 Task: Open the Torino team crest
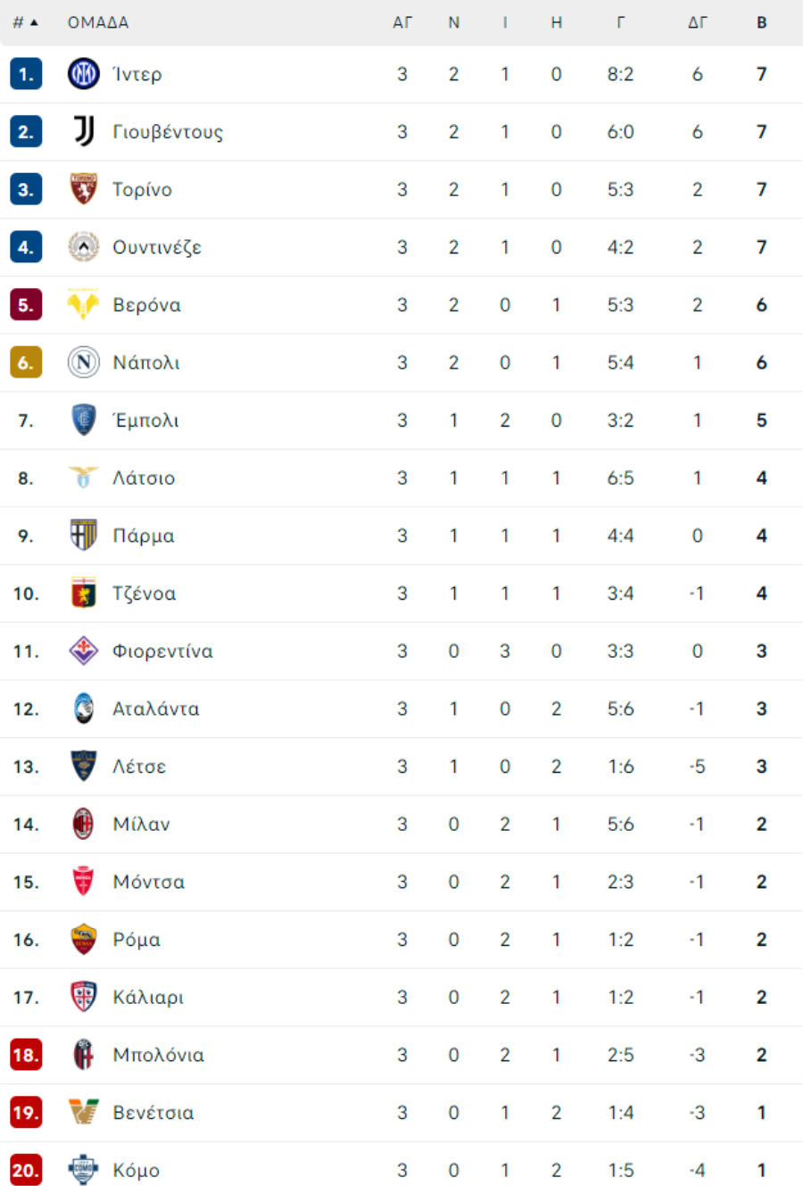(x=84, y=189)
